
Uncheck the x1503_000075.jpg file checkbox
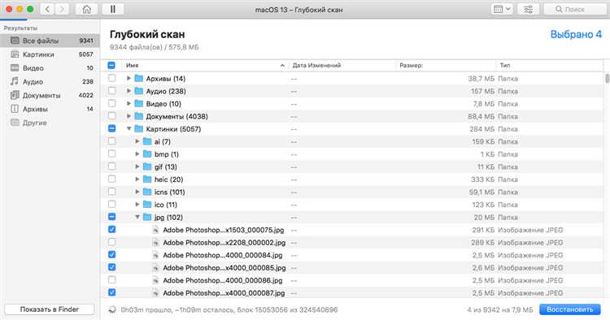click(111, 230)
